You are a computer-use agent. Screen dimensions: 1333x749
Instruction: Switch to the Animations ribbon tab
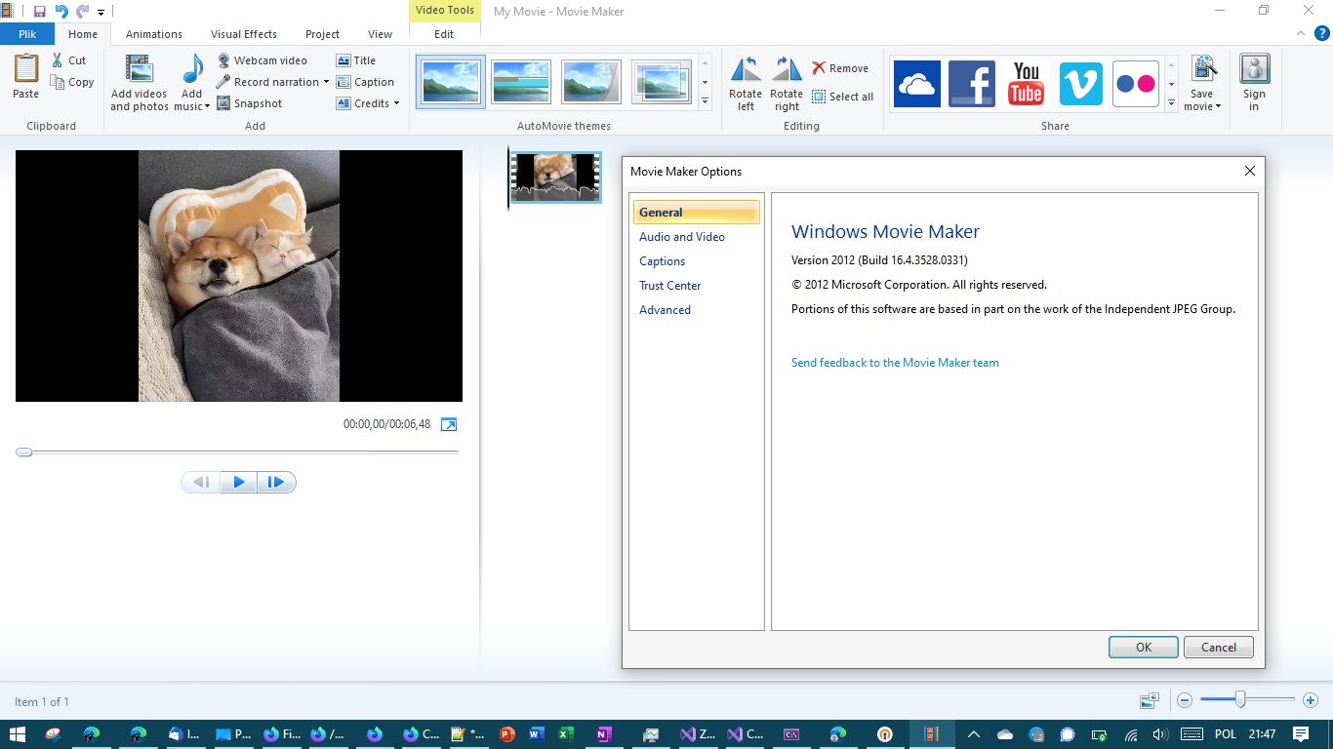click(153, 33)
